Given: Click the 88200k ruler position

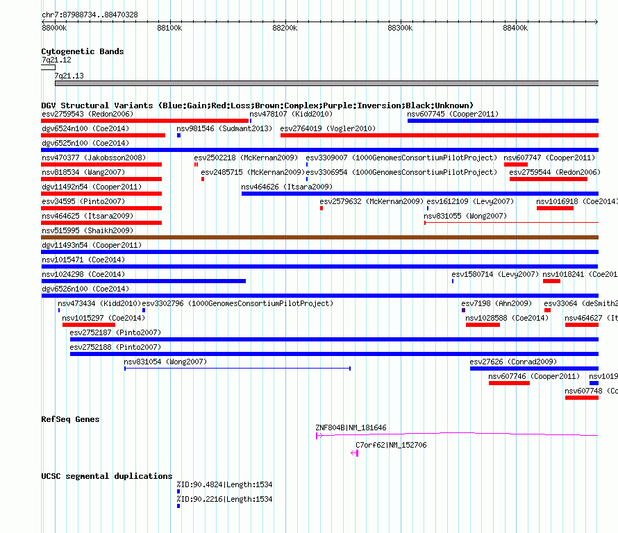Looking at the screenshot, I should click(285, 28).
